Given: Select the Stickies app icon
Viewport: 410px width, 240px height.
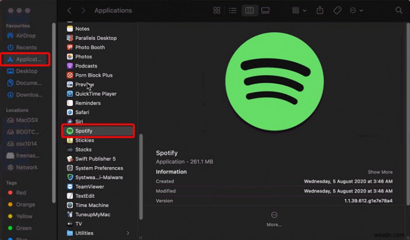Looking at the screenshot, I should click(70, 140).
